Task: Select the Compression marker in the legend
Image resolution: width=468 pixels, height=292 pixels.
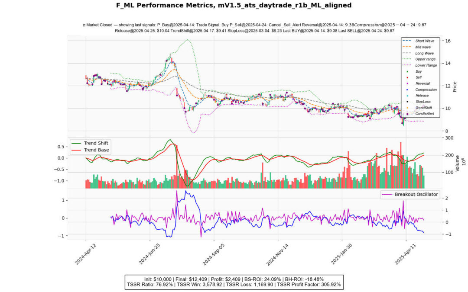Action: click(407, 90)
